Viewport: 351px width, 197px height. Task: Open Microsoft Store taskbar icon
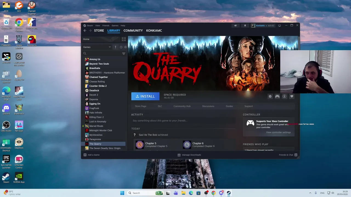(198, 193)
